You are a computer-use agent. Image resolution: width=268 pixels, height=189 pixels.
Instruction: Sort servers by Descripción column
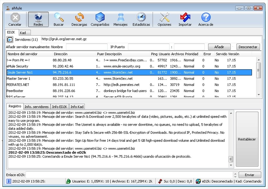(127, 54)
